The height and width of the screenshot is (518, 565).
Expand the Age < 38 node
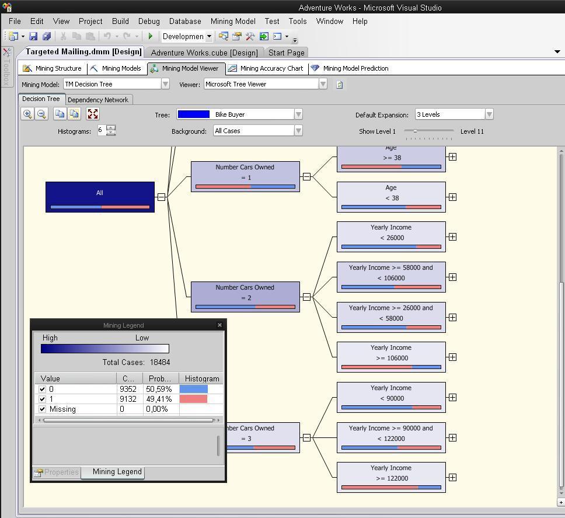pyautogui.click(x=452, y=197)
